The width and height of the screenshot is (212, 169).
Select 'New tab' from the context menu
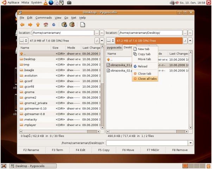(x=143, y=49)
